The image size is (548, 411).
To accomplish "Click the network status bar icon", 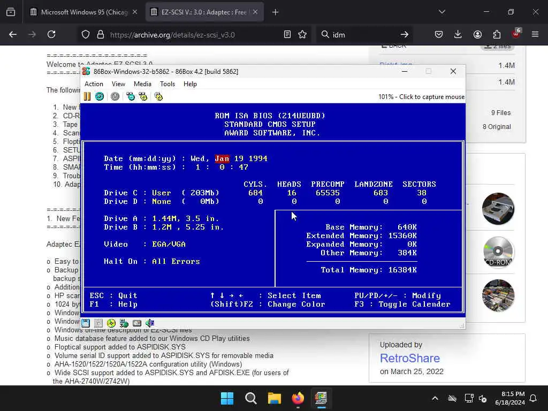I will [x=124, y=323].
